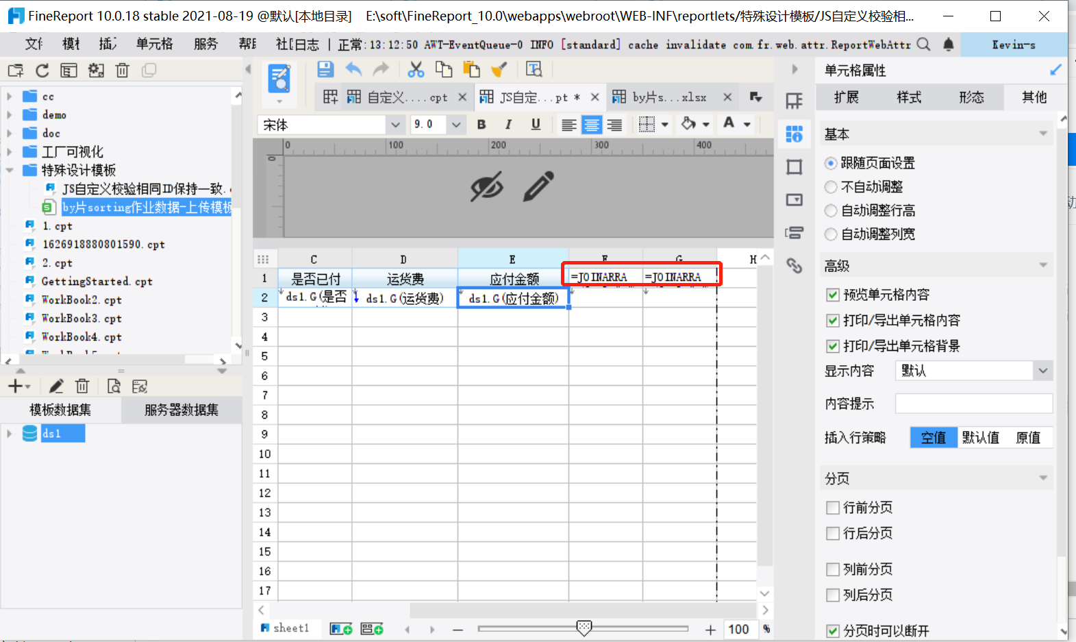Click the Undo arrow icon

tap(353, 69)
